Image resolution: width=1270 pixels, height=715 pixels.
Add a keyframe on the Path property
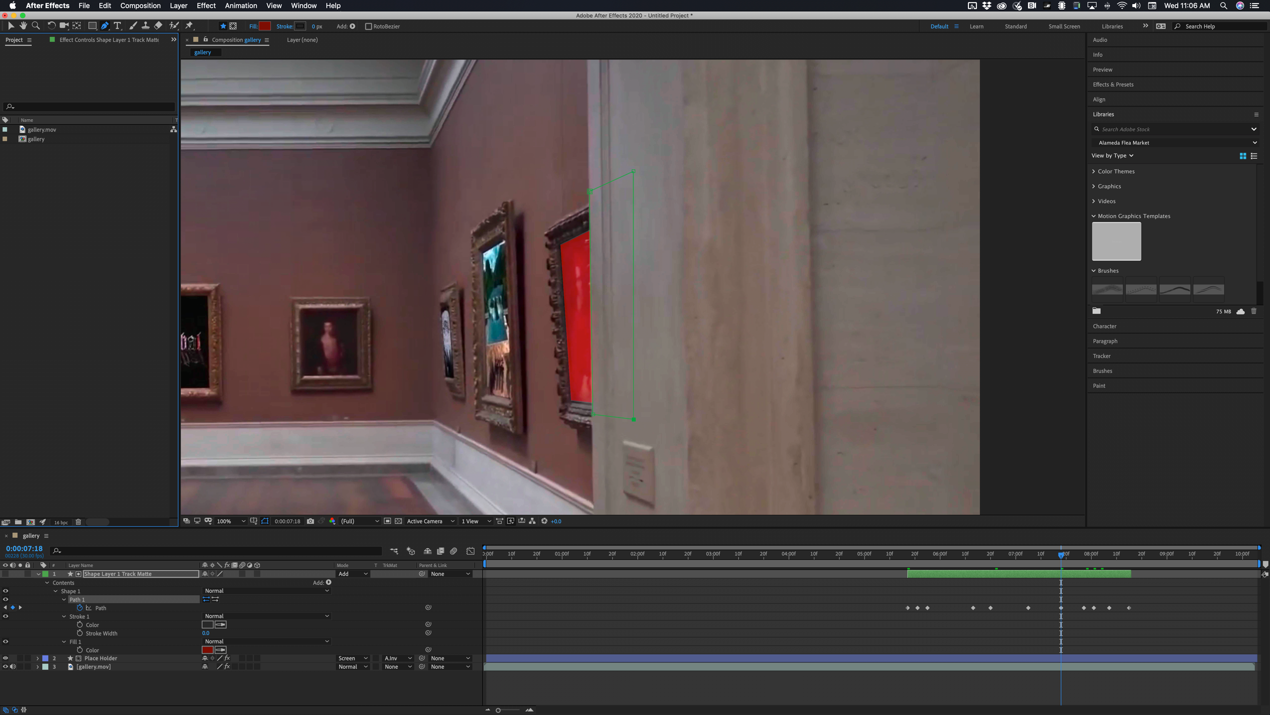point(12,607)
